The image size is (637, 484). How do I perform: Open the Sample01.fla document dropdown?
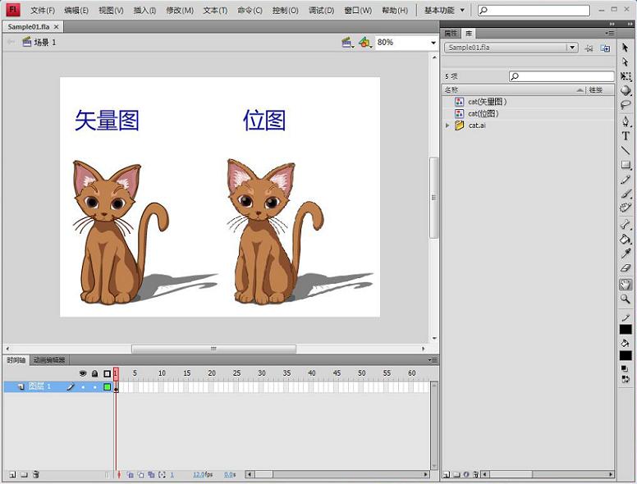coord(572,48)
